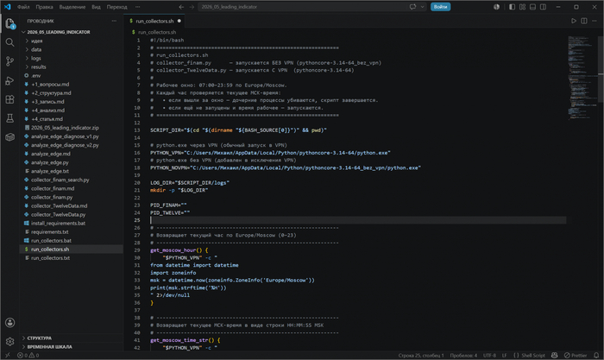Open the chat icon beside the command center
Image resolution: width=604 pixels, height=360 pixels.
[413, 7]
